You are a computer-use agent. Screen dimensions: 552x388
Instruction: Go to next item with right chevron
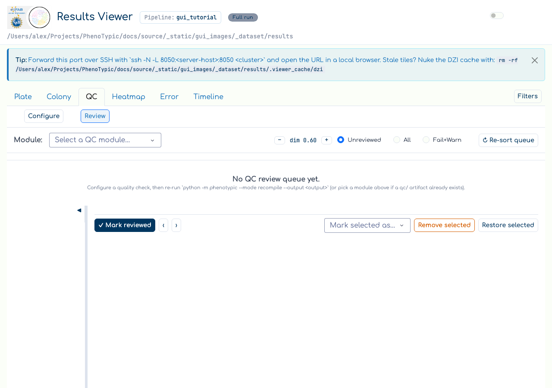pyautogui.click(x=176, y=225)
